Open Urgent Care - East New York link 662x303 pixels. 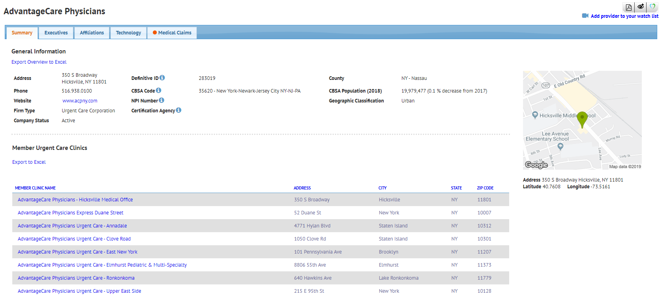[x=78, y=252]
